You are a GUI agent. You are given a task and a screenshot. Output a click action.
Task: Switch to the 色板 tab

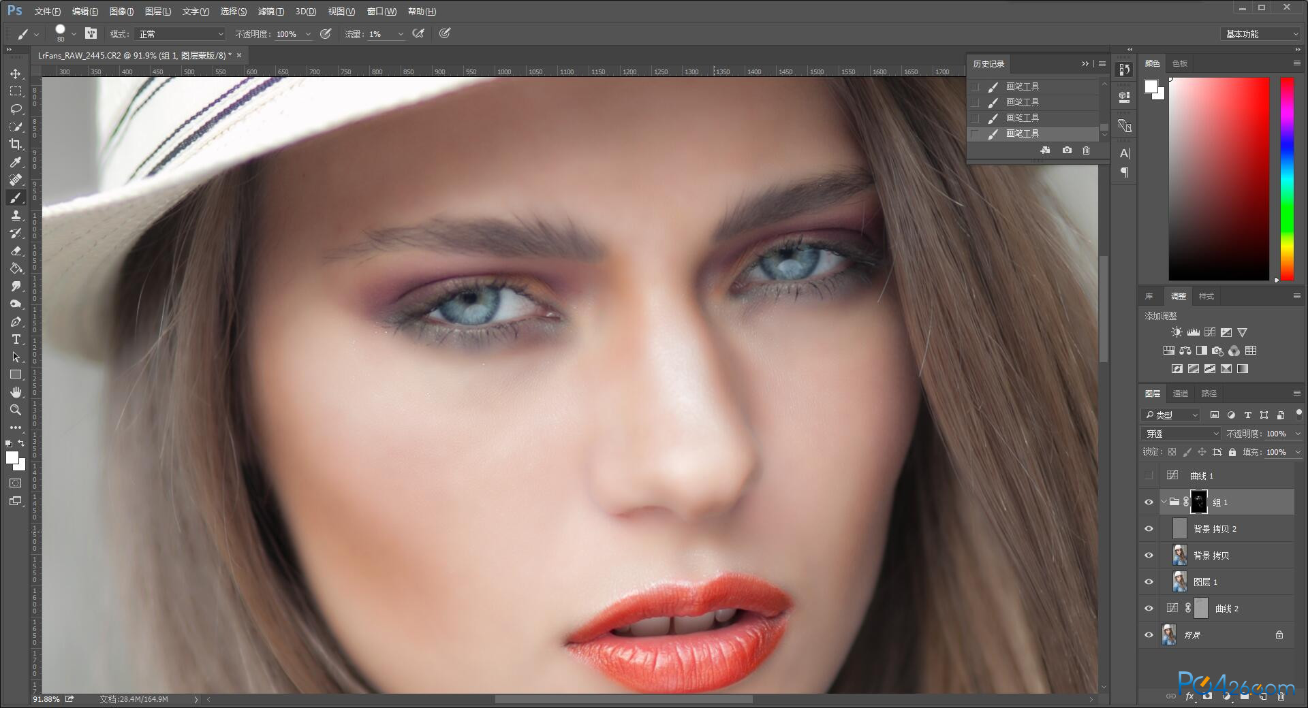point(1179,63)
